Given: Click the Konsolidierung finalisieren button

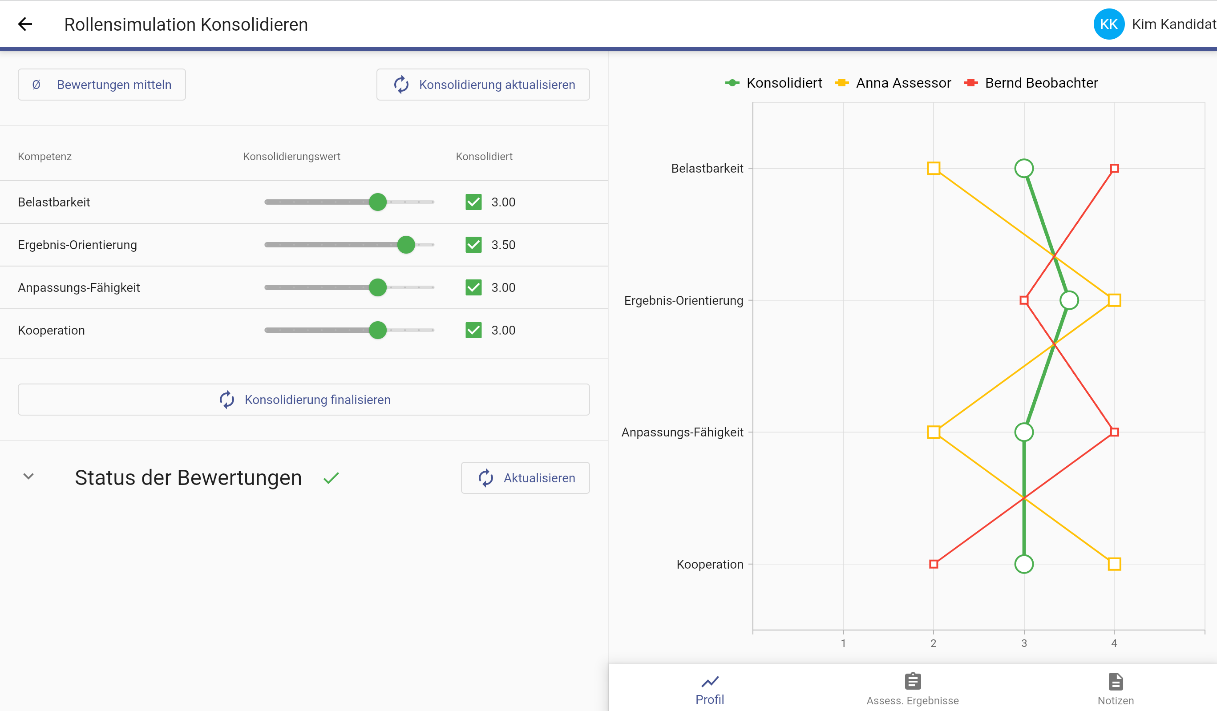Looking at the screenshot, I should click(x=303, y=400).
